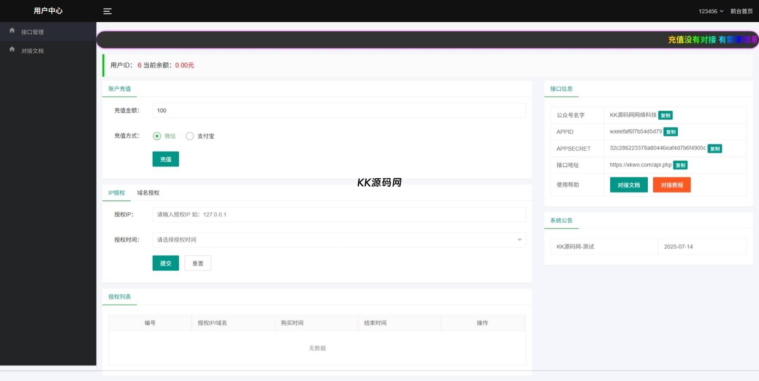759x381 pixels.
Task: Copy the 接口地址 URL
Action: coord(680,165)
